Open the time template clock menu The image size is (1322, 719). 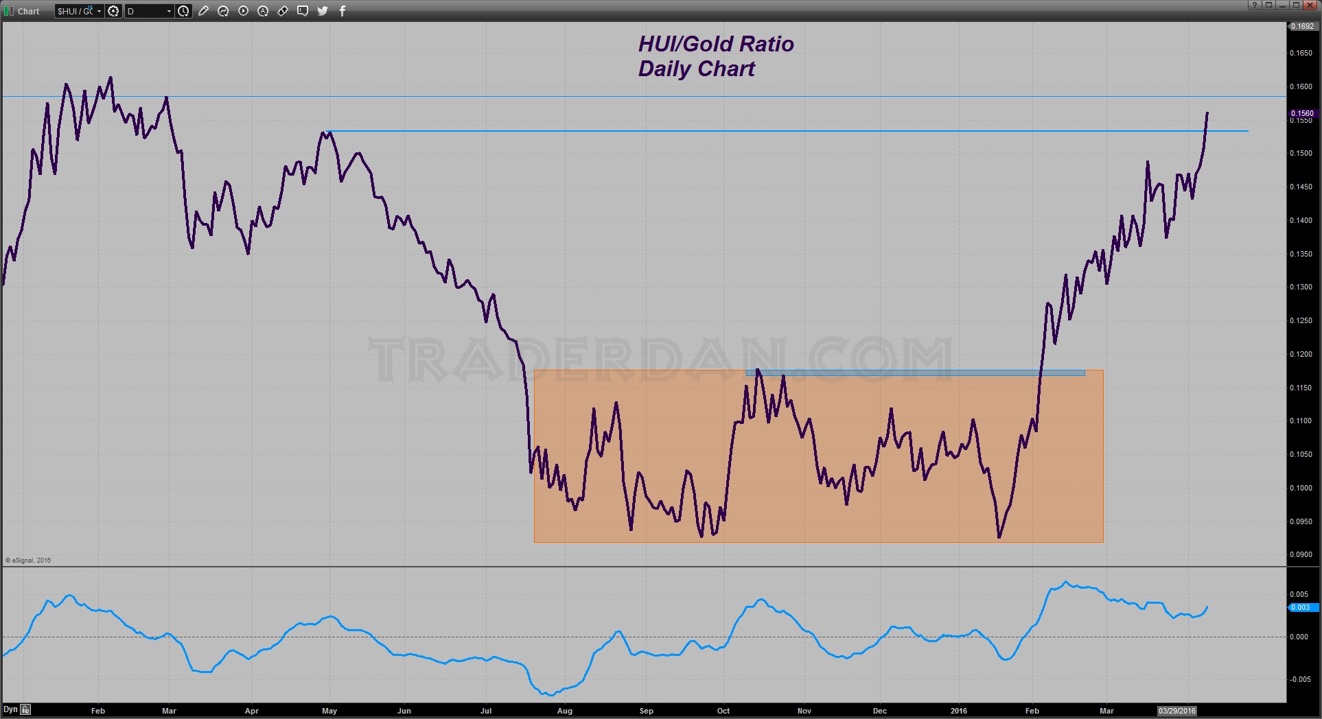tap(183, 11)
